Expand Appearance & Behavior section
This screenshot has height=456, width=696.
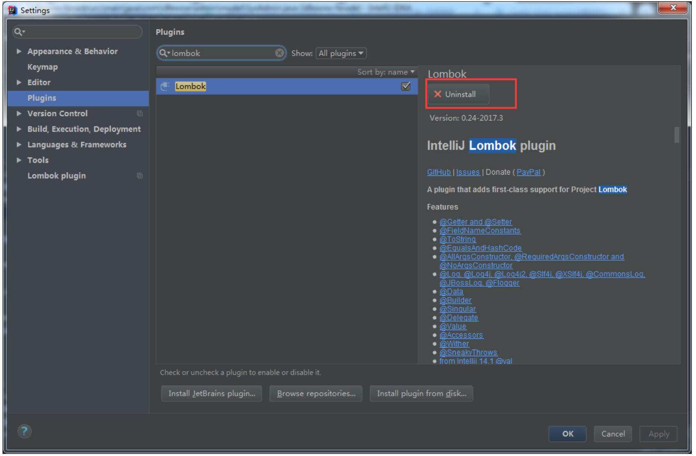(19, 51)
